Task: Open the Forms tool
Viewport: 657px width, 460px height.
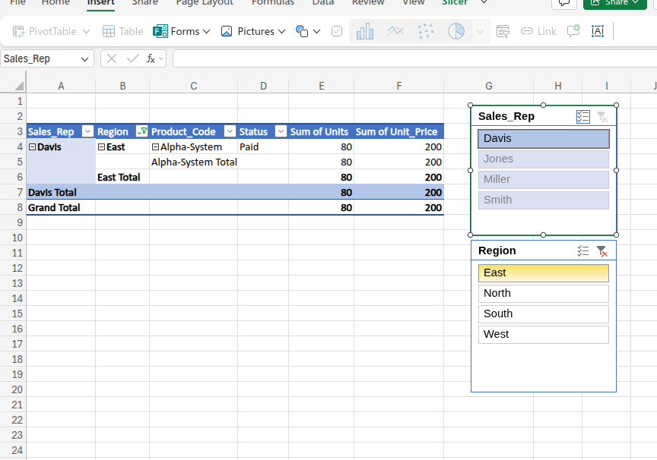Action: pyautogui.click(x=181, y=31)
